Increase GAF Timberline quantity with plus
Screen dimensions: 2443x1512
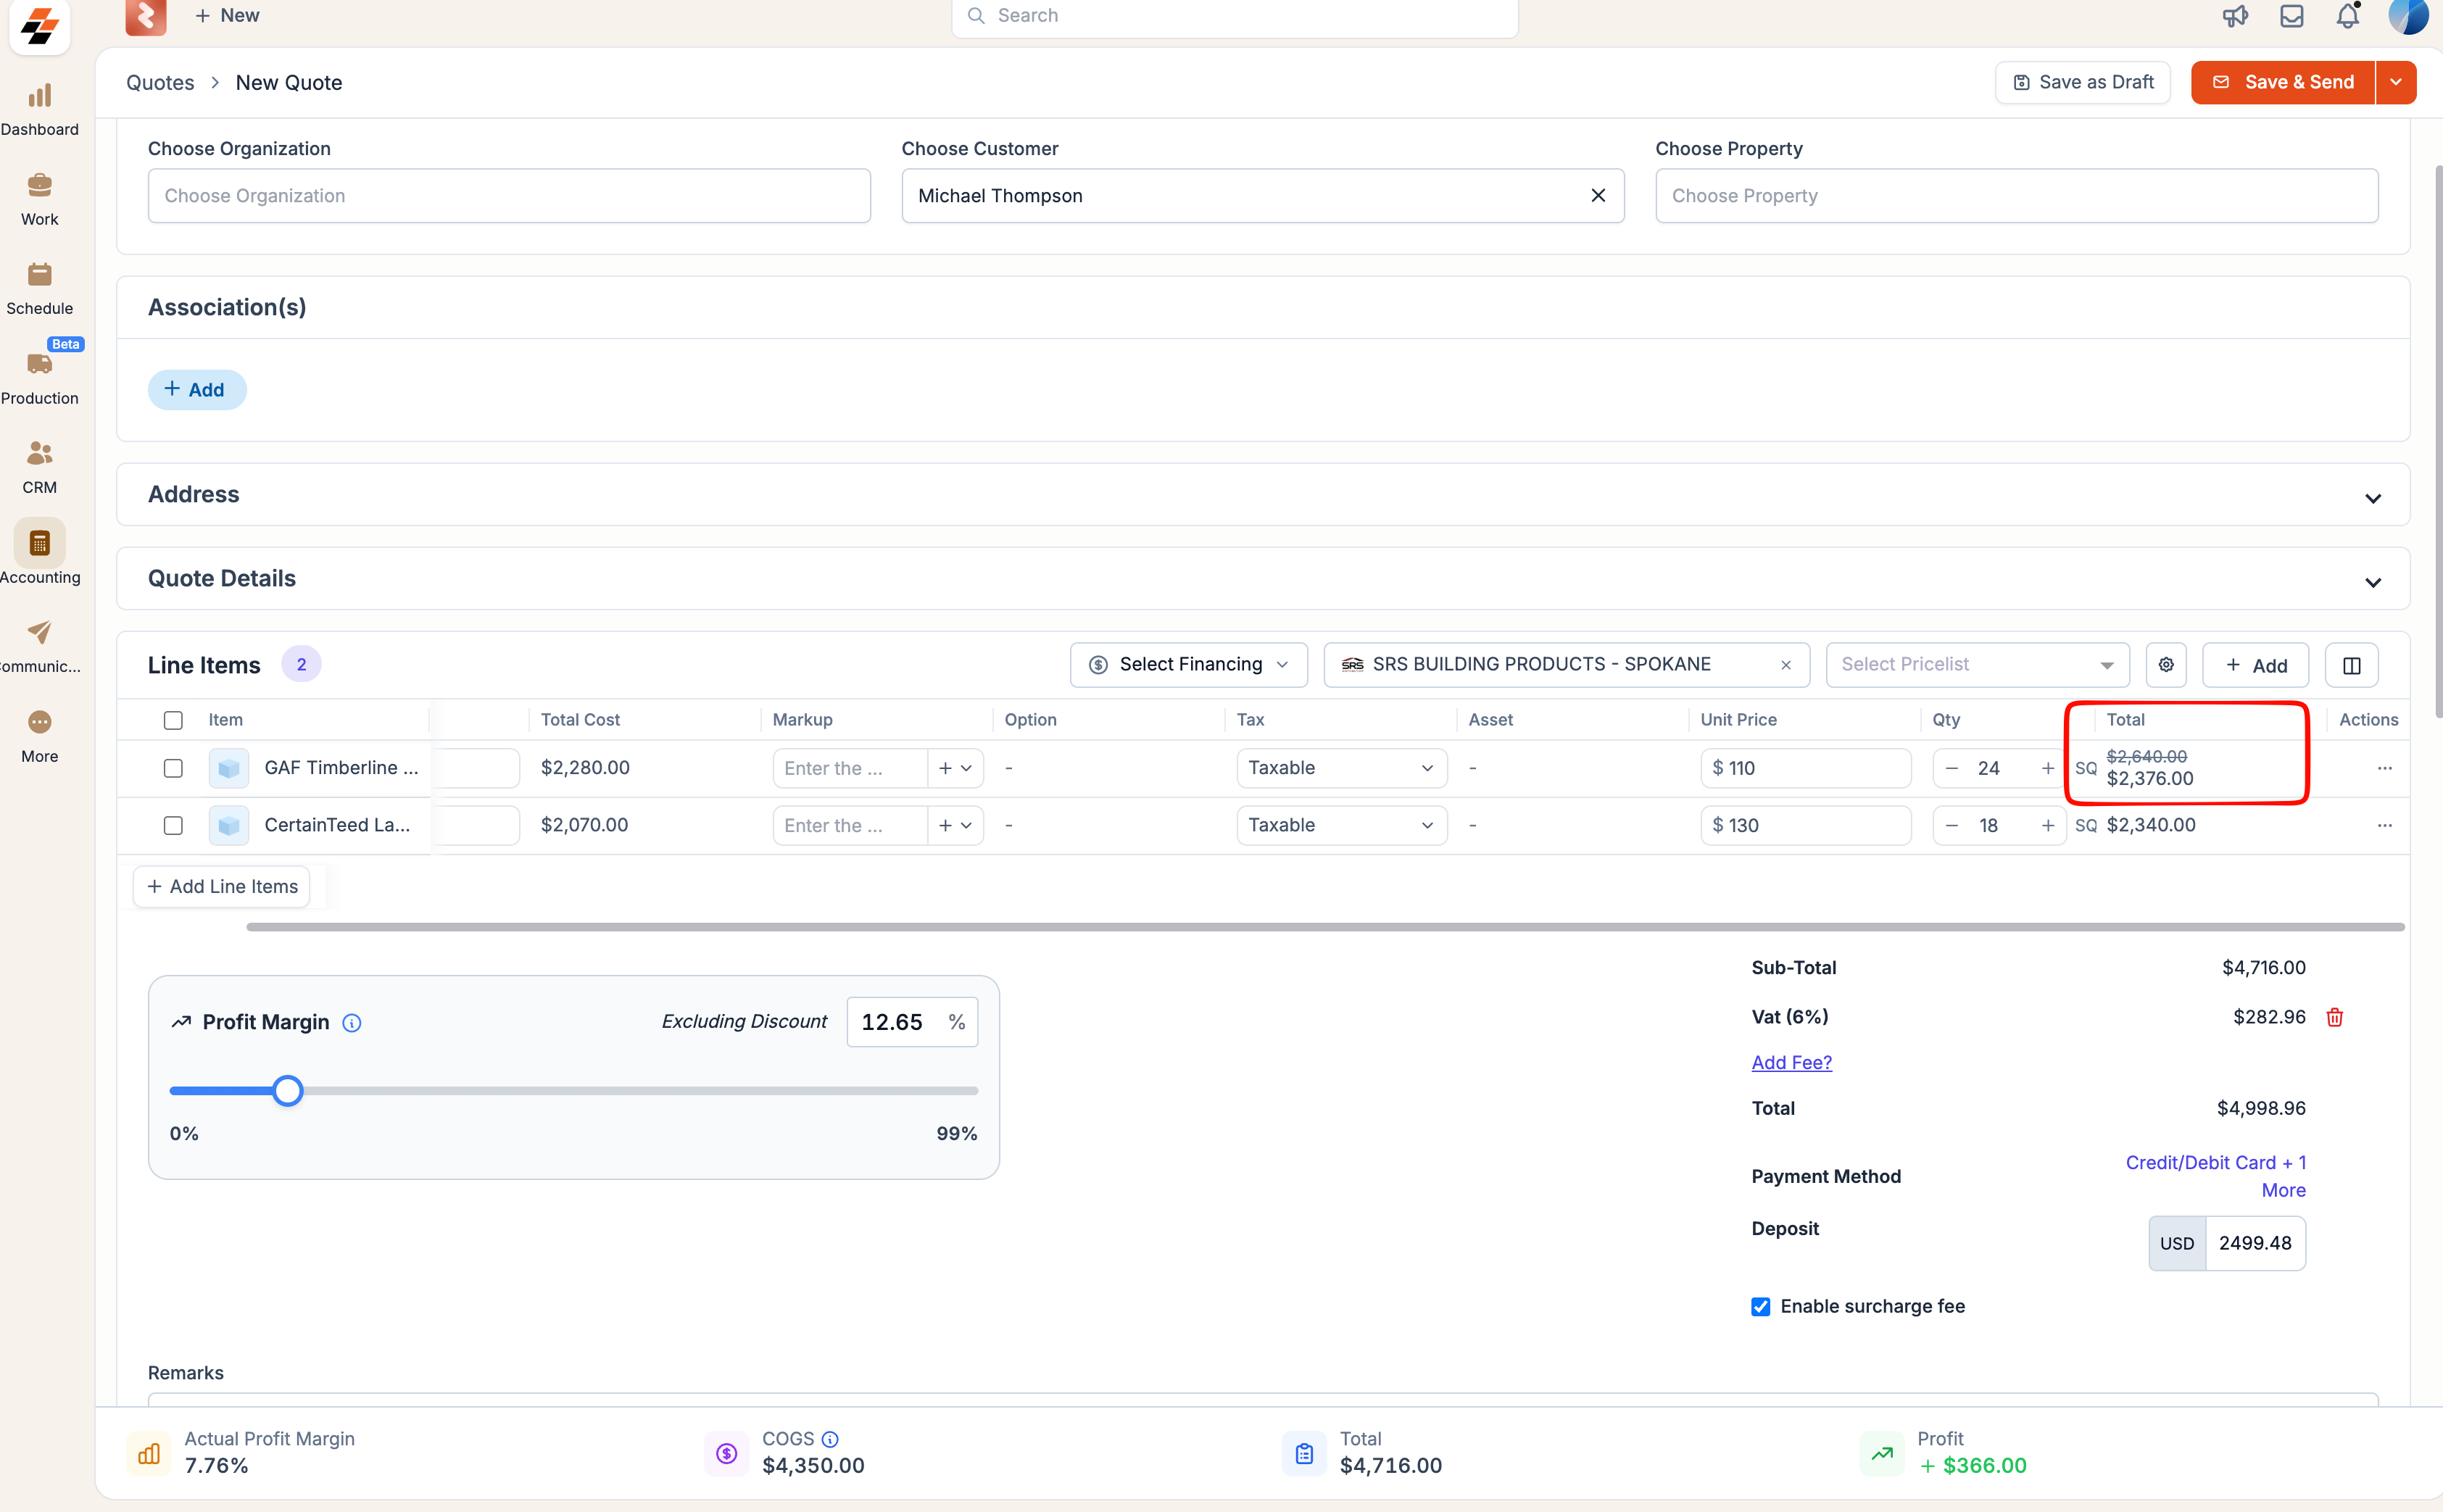(x=2047, y=768)
